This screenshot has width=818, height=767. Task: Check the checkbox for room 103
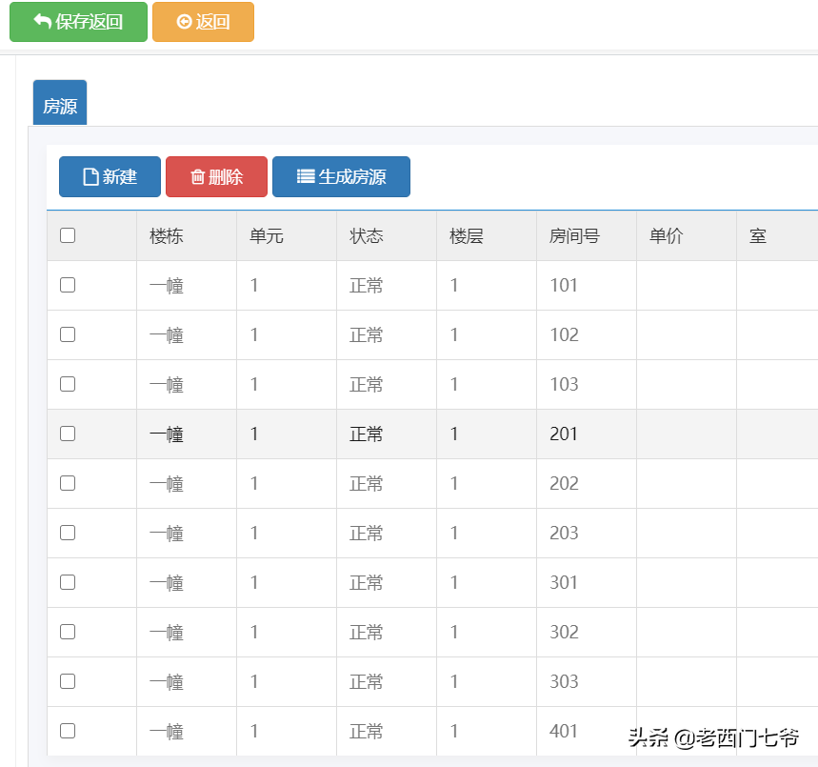(68, 384)
